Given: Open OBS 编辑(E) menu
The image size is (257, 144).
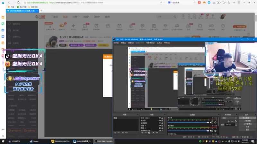Looking at the screenshot, I should click(x=123, y=43).
